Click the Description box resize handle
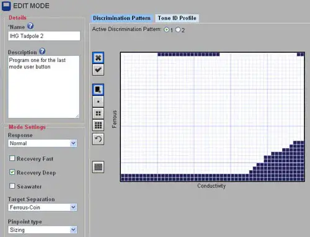 77,116
